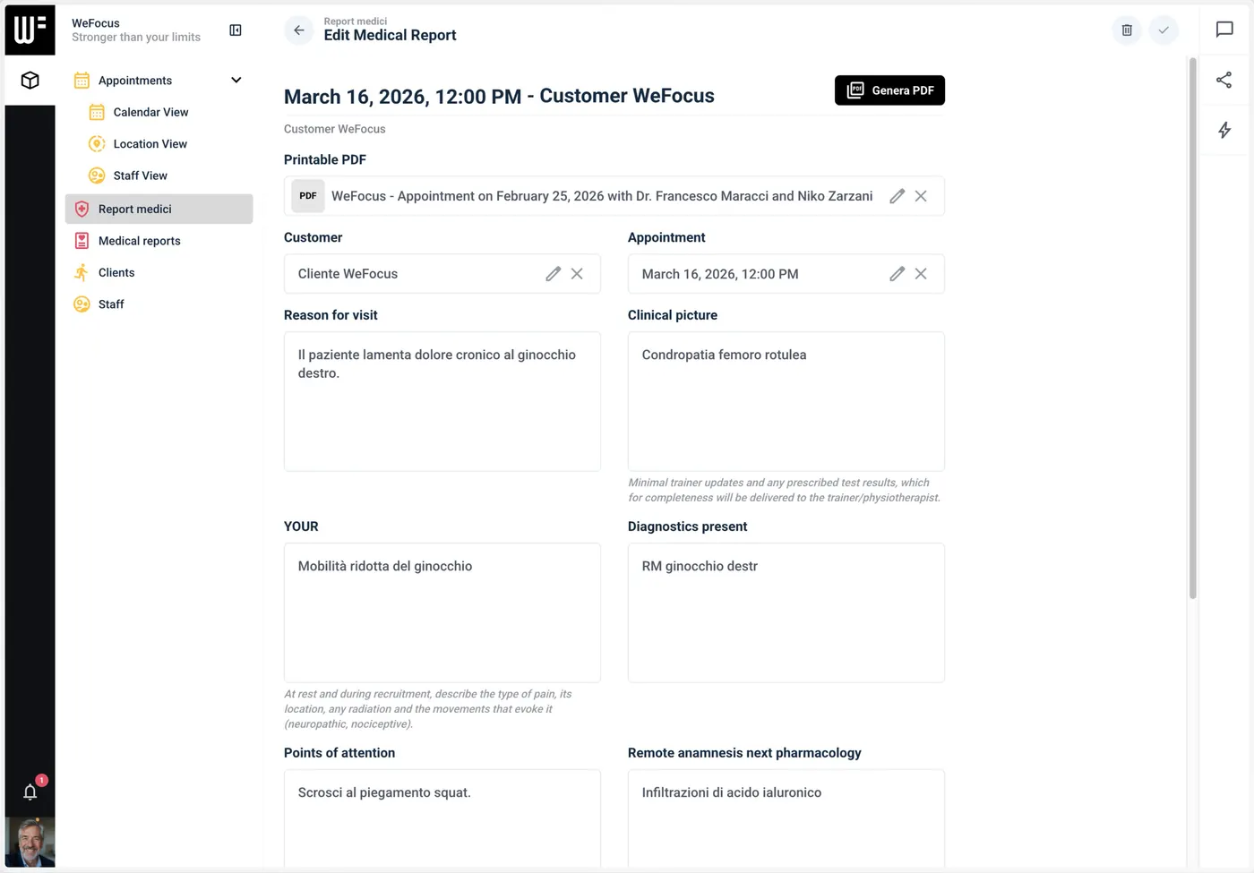Edit Cliente WeFocus customer pencil icon
This screenshot has height=873, width=1254.
point(553,274)
